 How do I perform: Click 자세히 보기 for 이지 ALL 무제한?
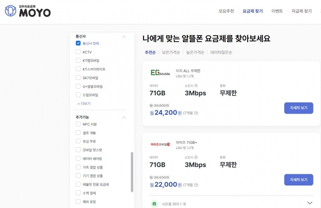[x=299, y=108]
